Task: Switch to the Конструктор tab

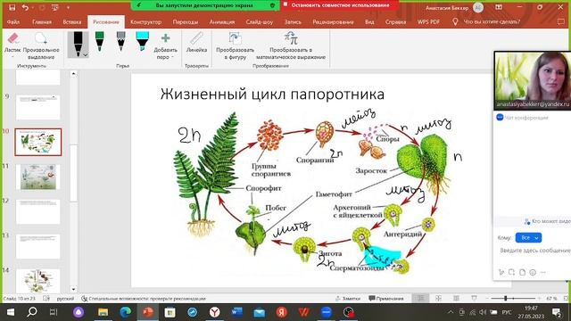Action: [x=145, y=21]
